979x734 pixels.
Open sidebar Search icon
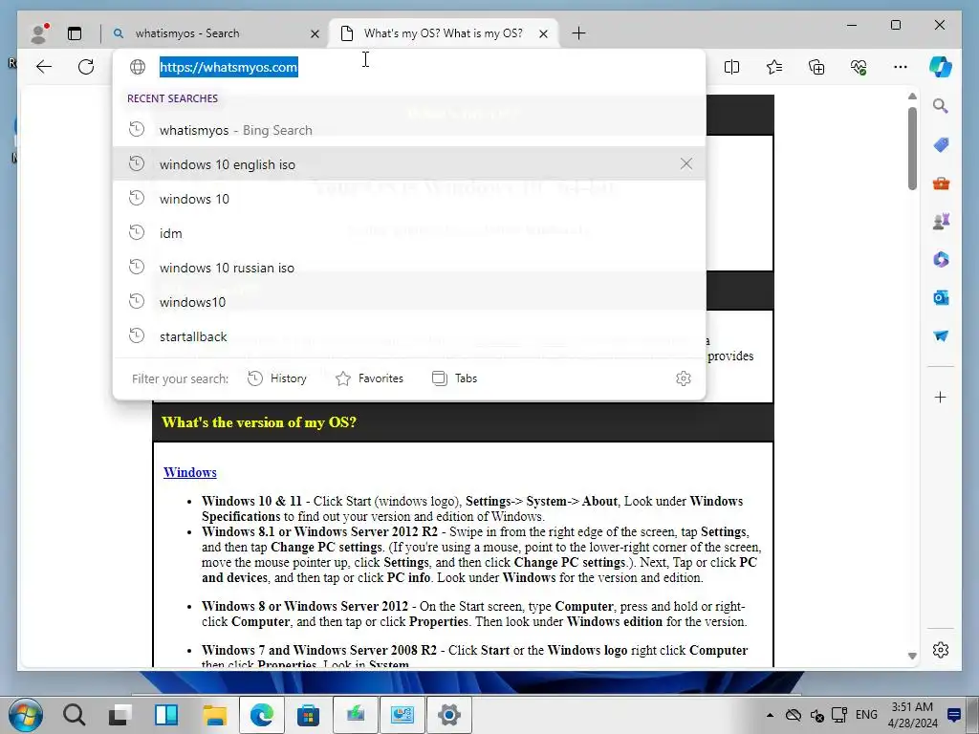(x=941, y=106)
